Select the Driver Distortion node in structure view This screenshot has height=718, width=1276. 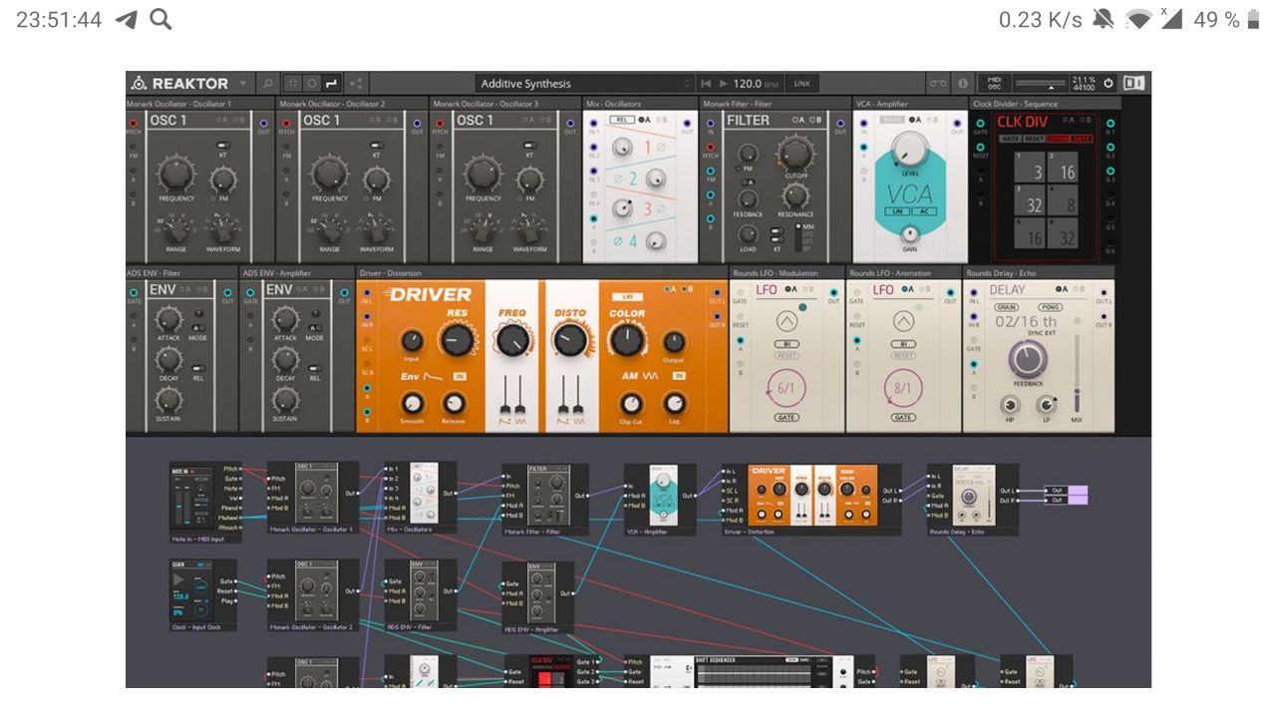(812, 499)
